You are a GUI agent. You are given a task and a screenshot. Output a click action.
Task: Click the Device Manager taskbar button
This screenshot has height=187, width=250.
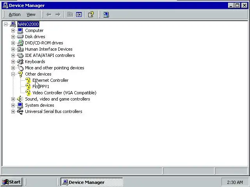(x=92, y=182)
